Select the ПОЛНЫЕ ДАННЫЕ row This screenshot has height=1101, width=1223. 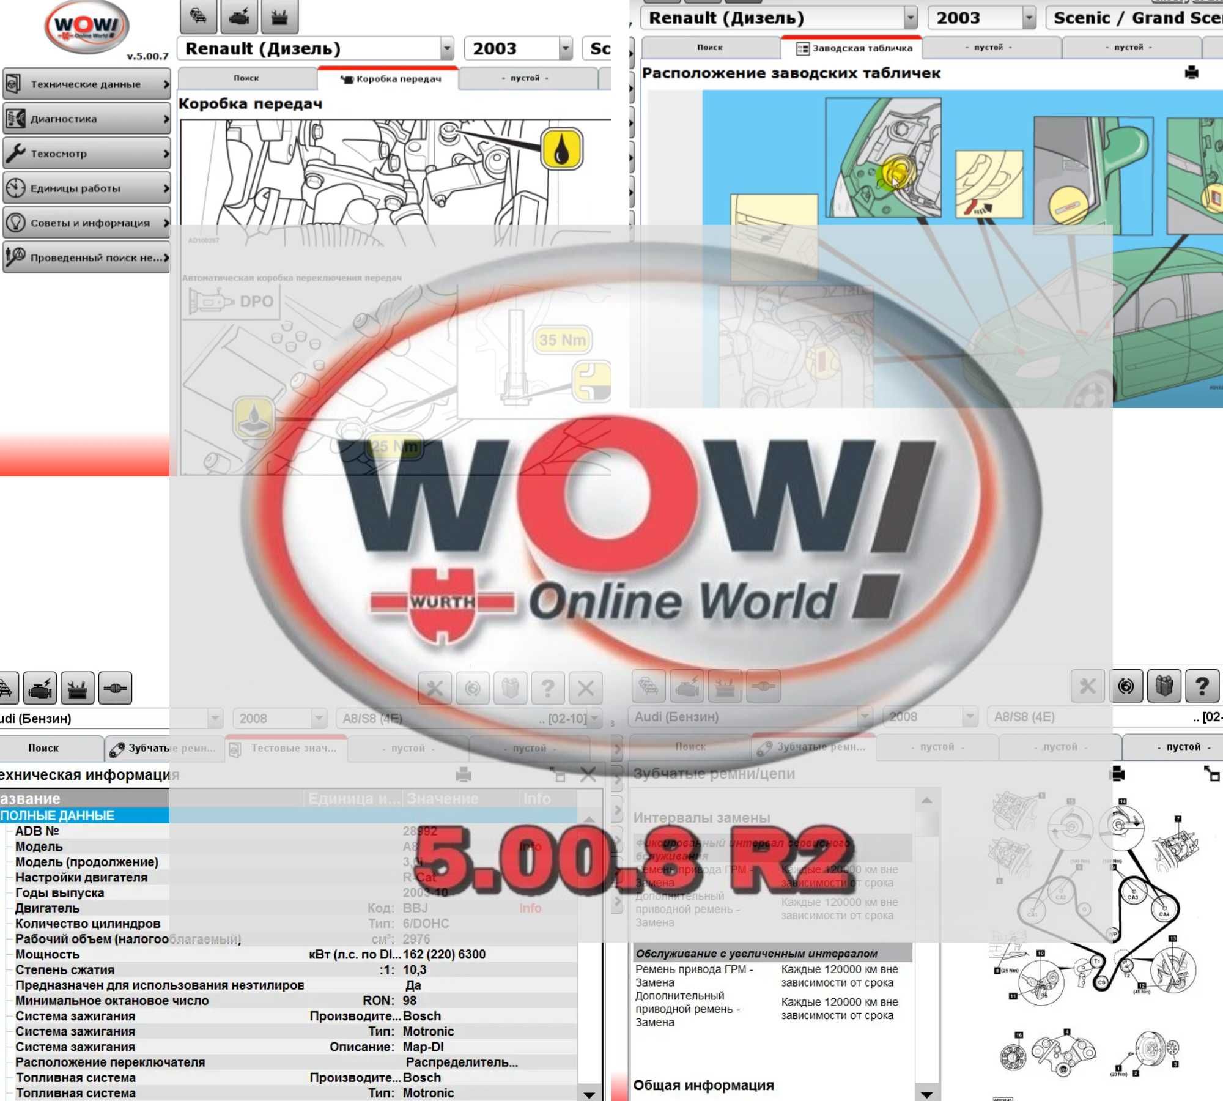289,815
